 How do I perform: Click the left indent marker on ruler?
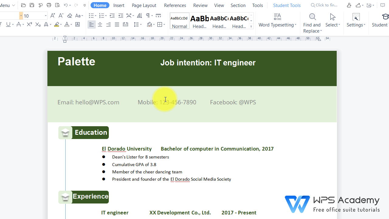click(x=65, y=39)
